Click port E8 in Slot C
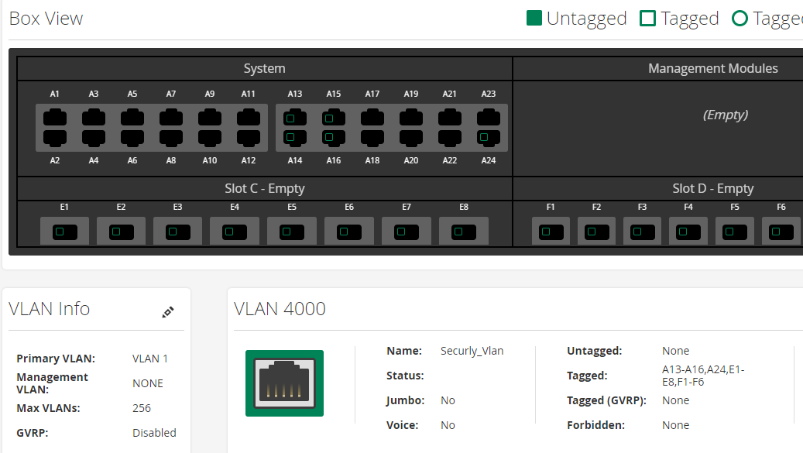Viewport: 803px width, 453px height. point(463,230)
